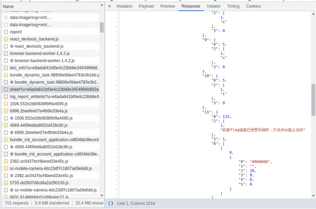This screenshot has height=209, width=316.
Task: Click file icon of gear-marked 2382.ac0437bcf4beed33e45c.js
Action: point(6,176)
